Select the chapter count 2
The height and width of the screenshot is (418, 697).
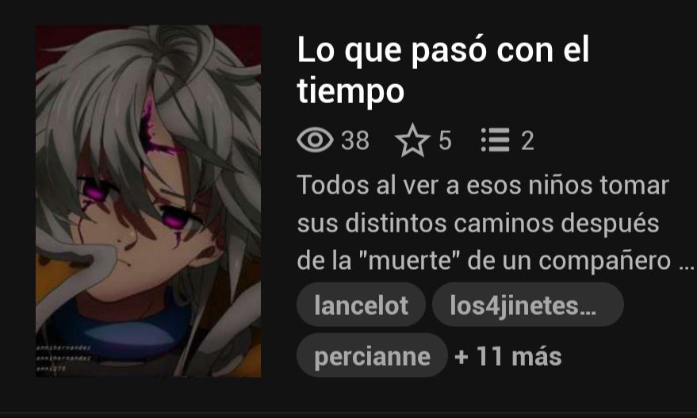(527, 140)
